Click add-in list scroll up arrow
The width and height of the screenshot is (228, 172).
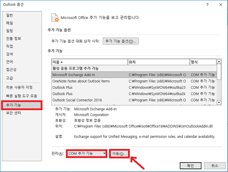219,62
